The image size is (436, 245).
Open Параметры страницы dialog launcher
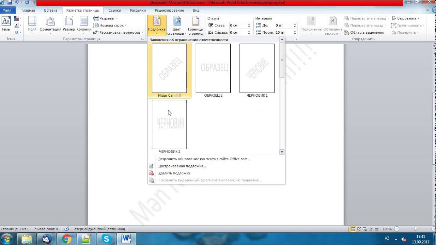pos(143,39)
